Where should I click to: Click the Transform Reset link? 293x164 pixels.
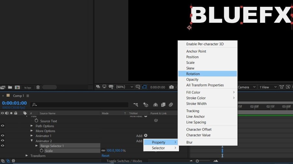[105, 156]
